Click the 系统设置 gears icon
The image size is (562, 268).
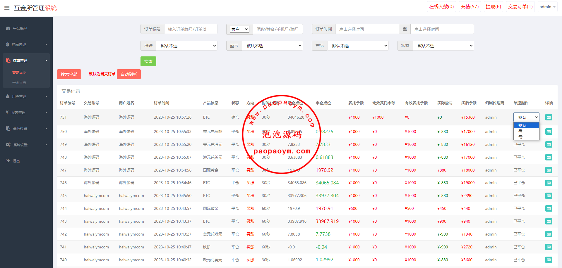coord(8,145)
